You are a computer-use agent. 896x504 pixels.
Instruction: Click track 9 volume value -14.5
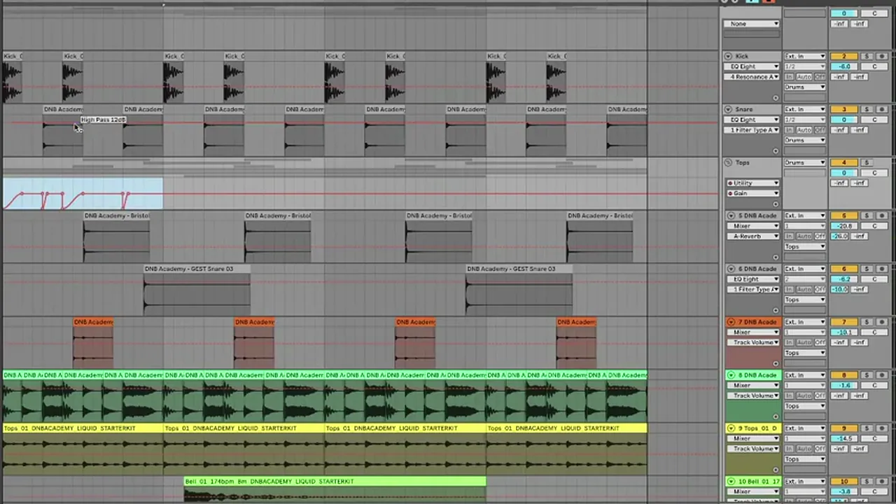[x=844, y=439]
